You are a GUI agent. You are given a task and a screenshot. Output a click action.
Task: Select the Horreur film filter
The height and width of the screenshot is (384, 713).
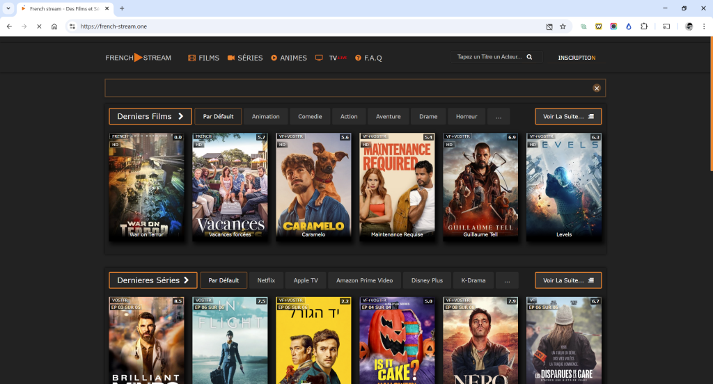point(467,116)
